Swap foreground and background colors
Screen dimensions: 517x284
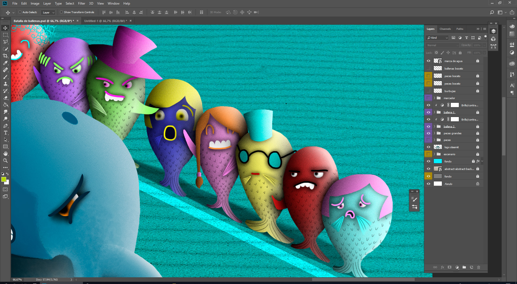tap(8, 174)
